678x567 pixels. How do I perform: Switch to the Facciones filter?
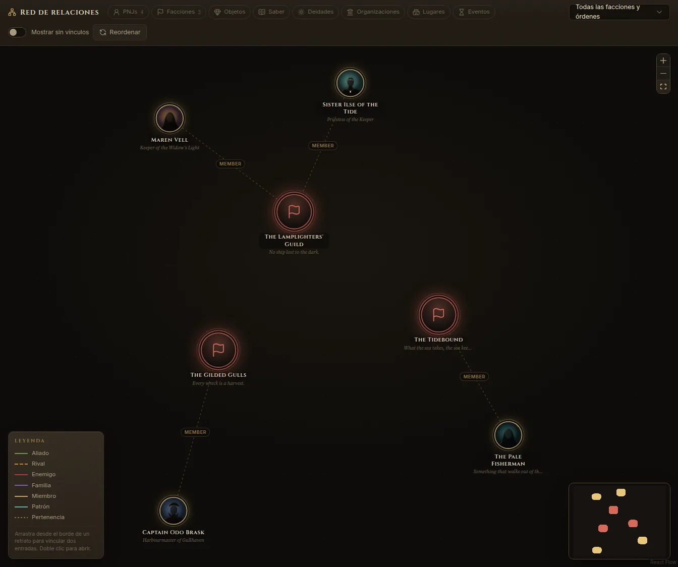tap(179, 12)
